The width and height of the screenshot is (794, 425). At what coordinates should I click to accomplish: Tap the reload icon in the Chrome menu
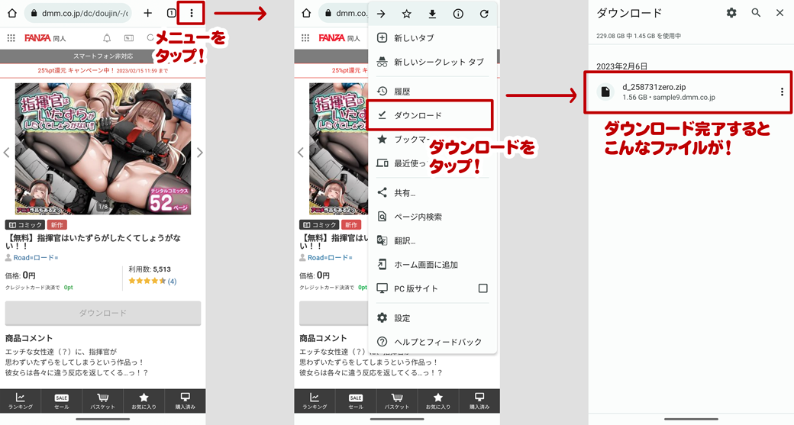(x=484, y=14)
